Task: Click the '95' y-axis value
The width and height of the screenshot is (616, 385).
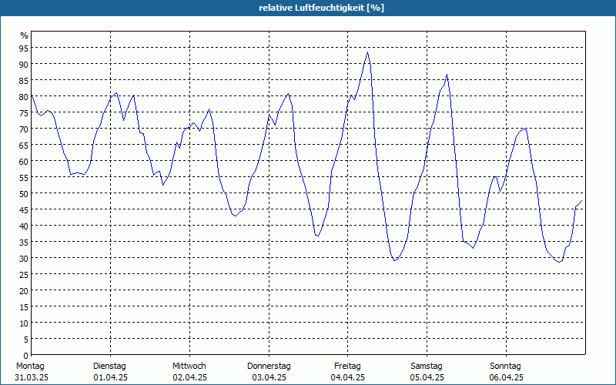Action: pyautogui.click(x=24, y=48)
